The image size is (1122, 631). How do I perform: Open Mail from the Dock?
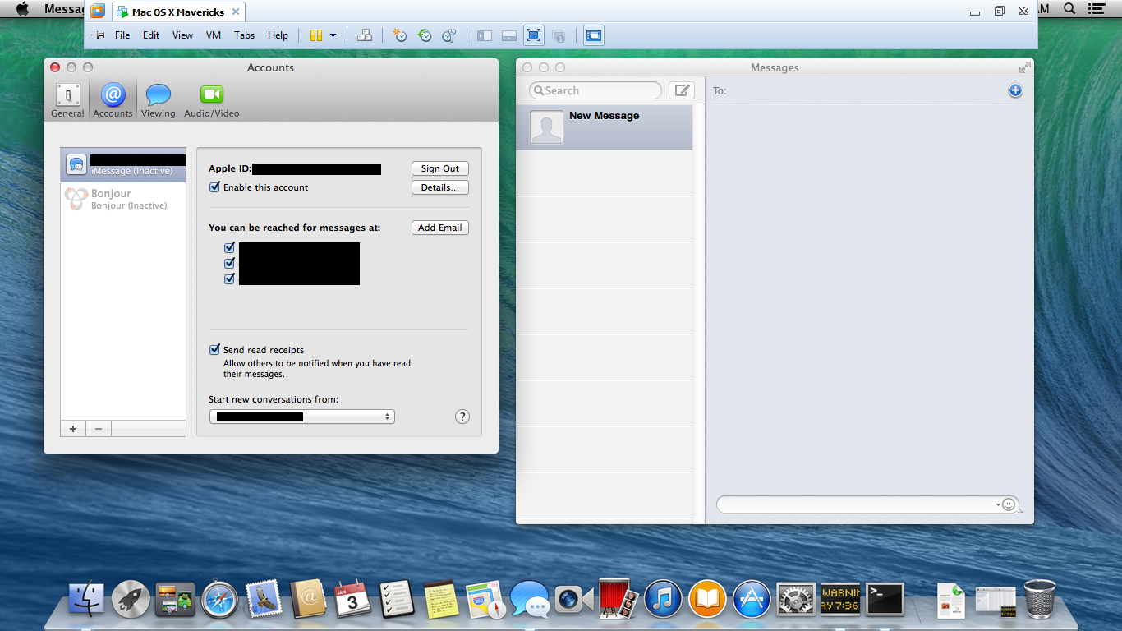(x=264, y=599)
